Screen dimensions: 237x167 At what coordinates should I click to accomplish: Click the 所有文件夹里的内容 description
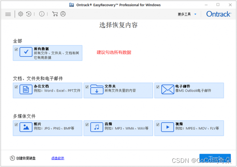[x=120, y=90]
